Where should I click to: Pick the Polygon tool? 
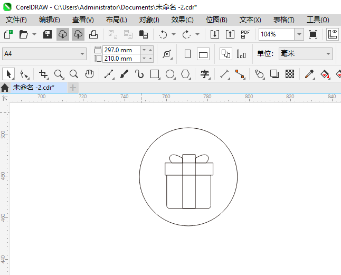click(185, 74)
